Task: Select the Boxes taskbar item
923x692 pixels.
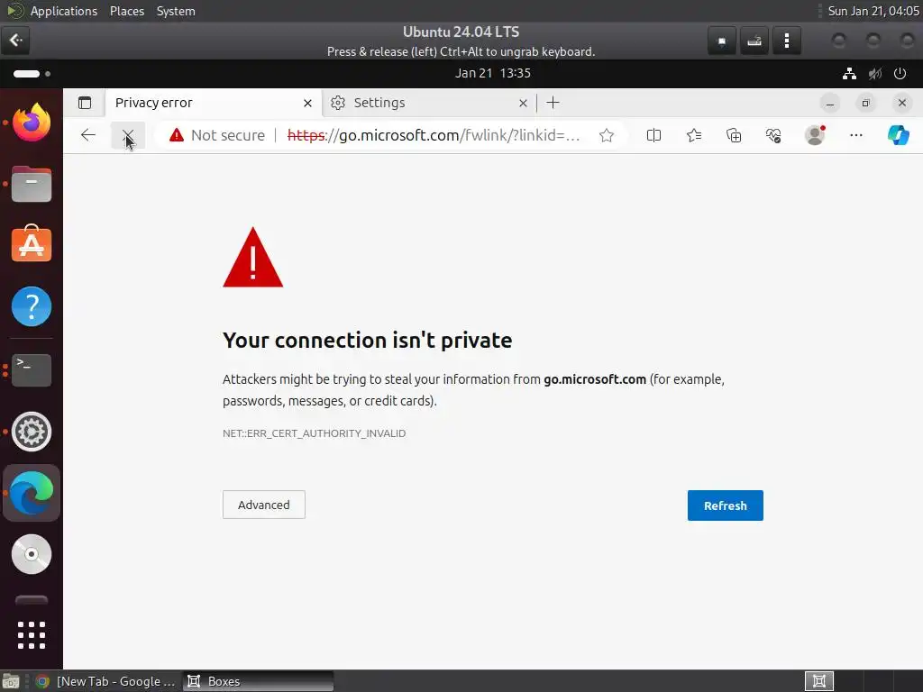Action: click(x=258, y=681)
